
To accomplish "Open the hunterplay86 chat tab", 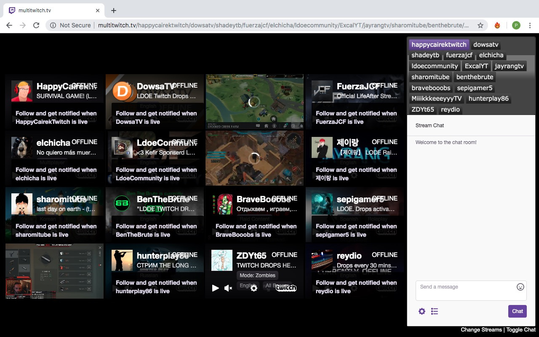I will tap(488, 99).
